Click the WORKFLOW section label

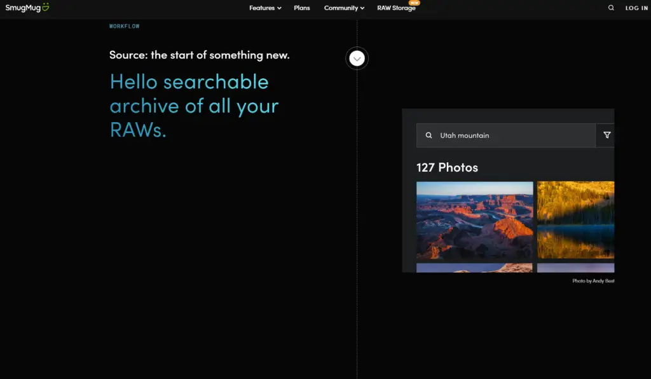pos(124,26)
